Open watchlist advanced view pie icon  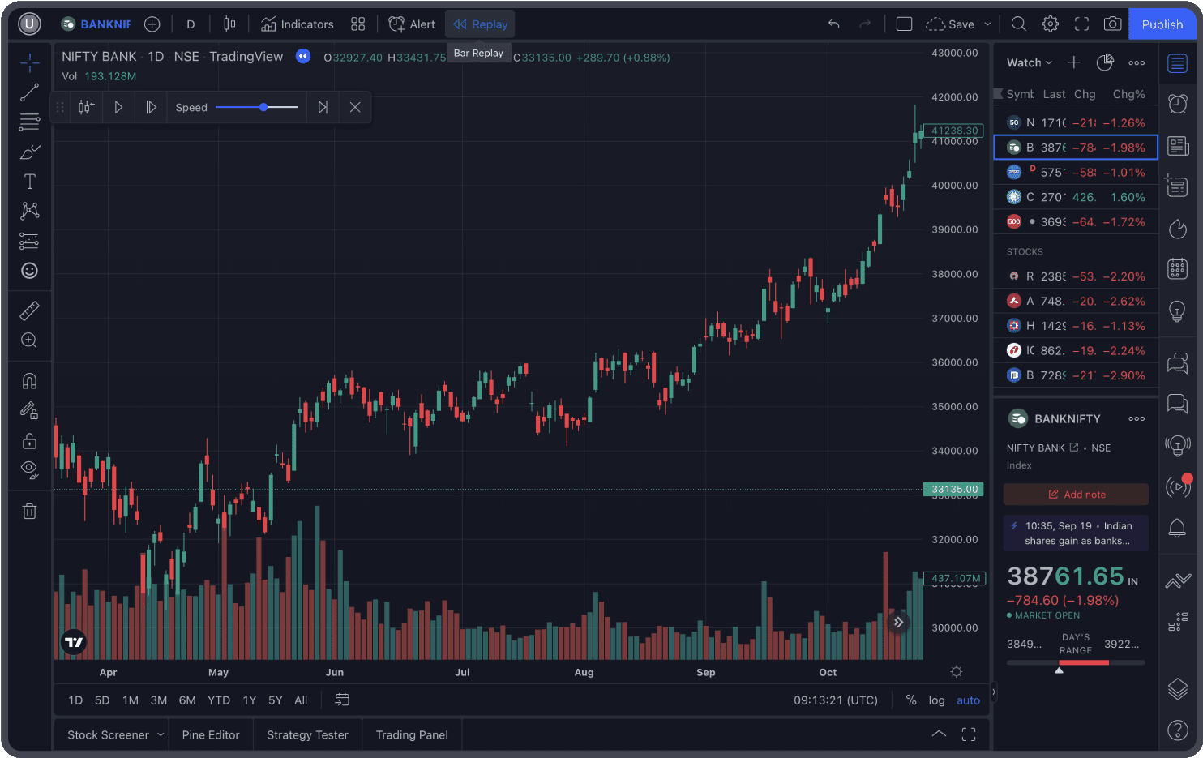click(x=1105, y=62)
